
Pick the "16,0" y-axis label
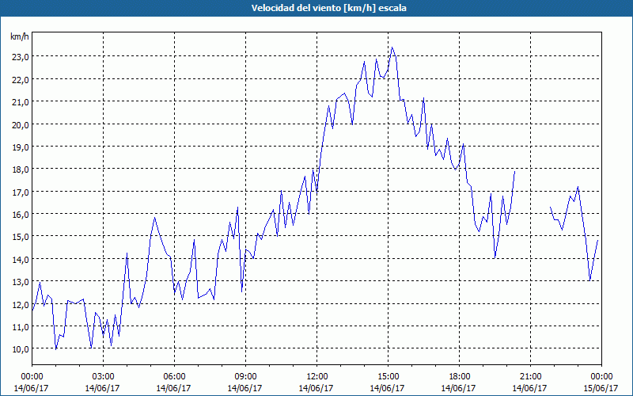point(21,214)
